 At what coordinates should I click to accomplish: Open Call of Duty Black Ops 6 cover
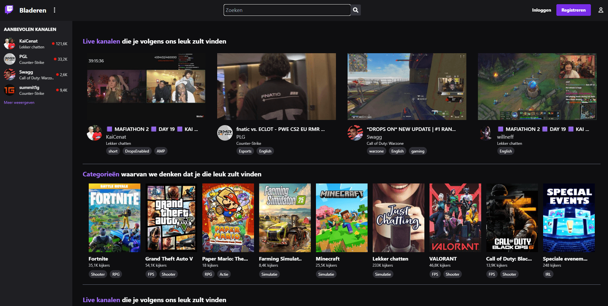click(x=512, y=218)
